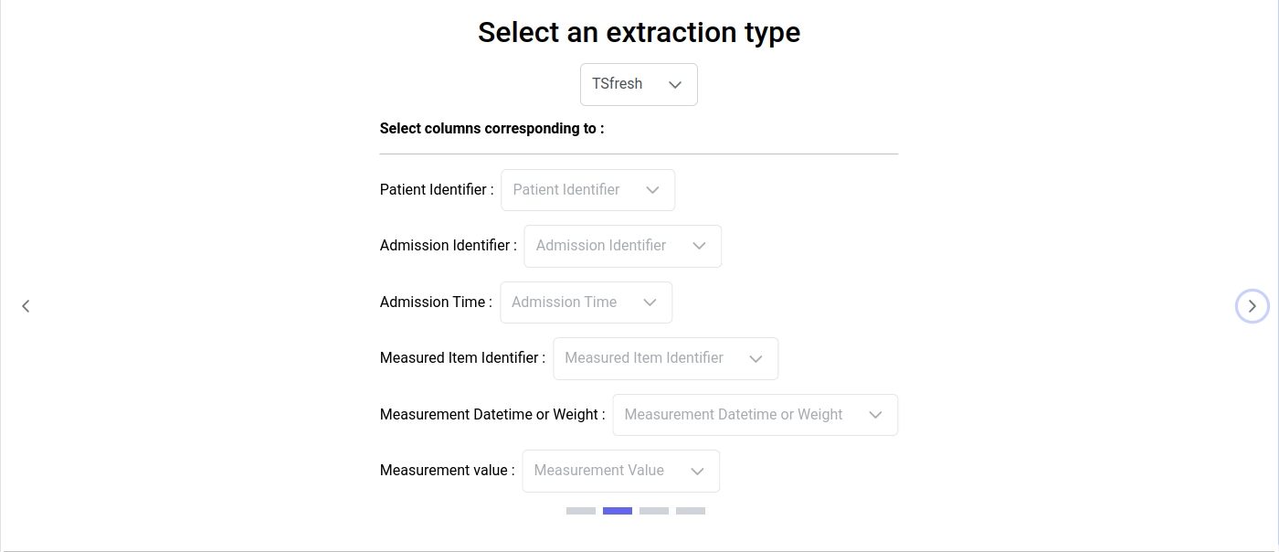This screenshot has height=552, width=1279.
Task: Click the Admission Identifier chevron arrow
Action: (699, 246)
